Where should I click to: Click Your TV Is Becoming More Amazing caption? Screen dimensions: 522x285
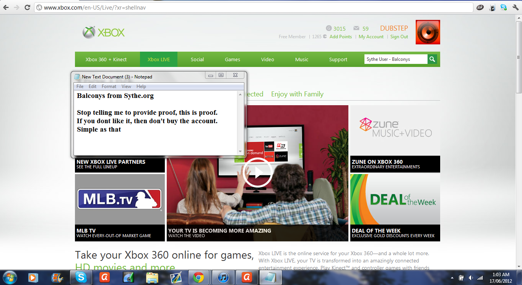click(220, 231)
